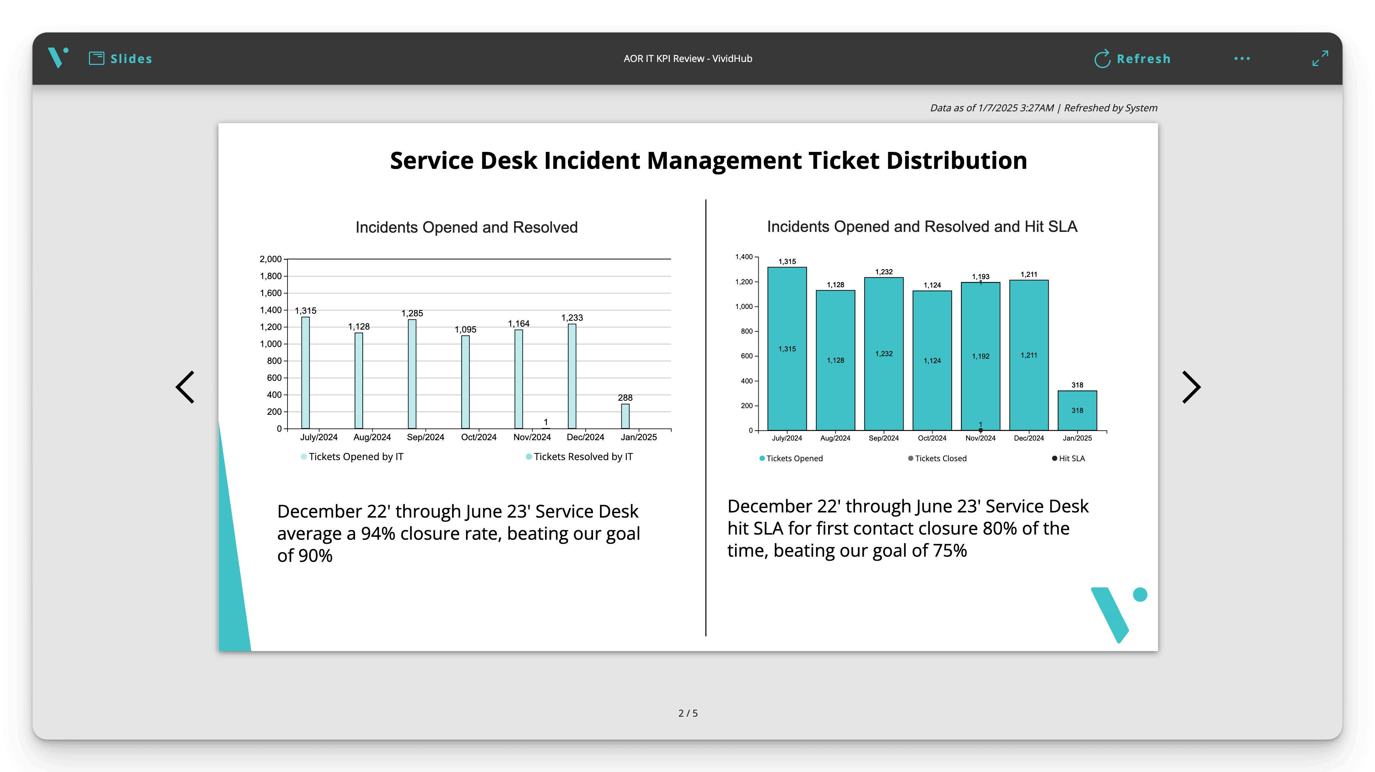The width and height of the screenshot is (1375, 772).
Task: Click the Incidents Opened and Resolved and Hit SLA title
Action: (922, 227)
